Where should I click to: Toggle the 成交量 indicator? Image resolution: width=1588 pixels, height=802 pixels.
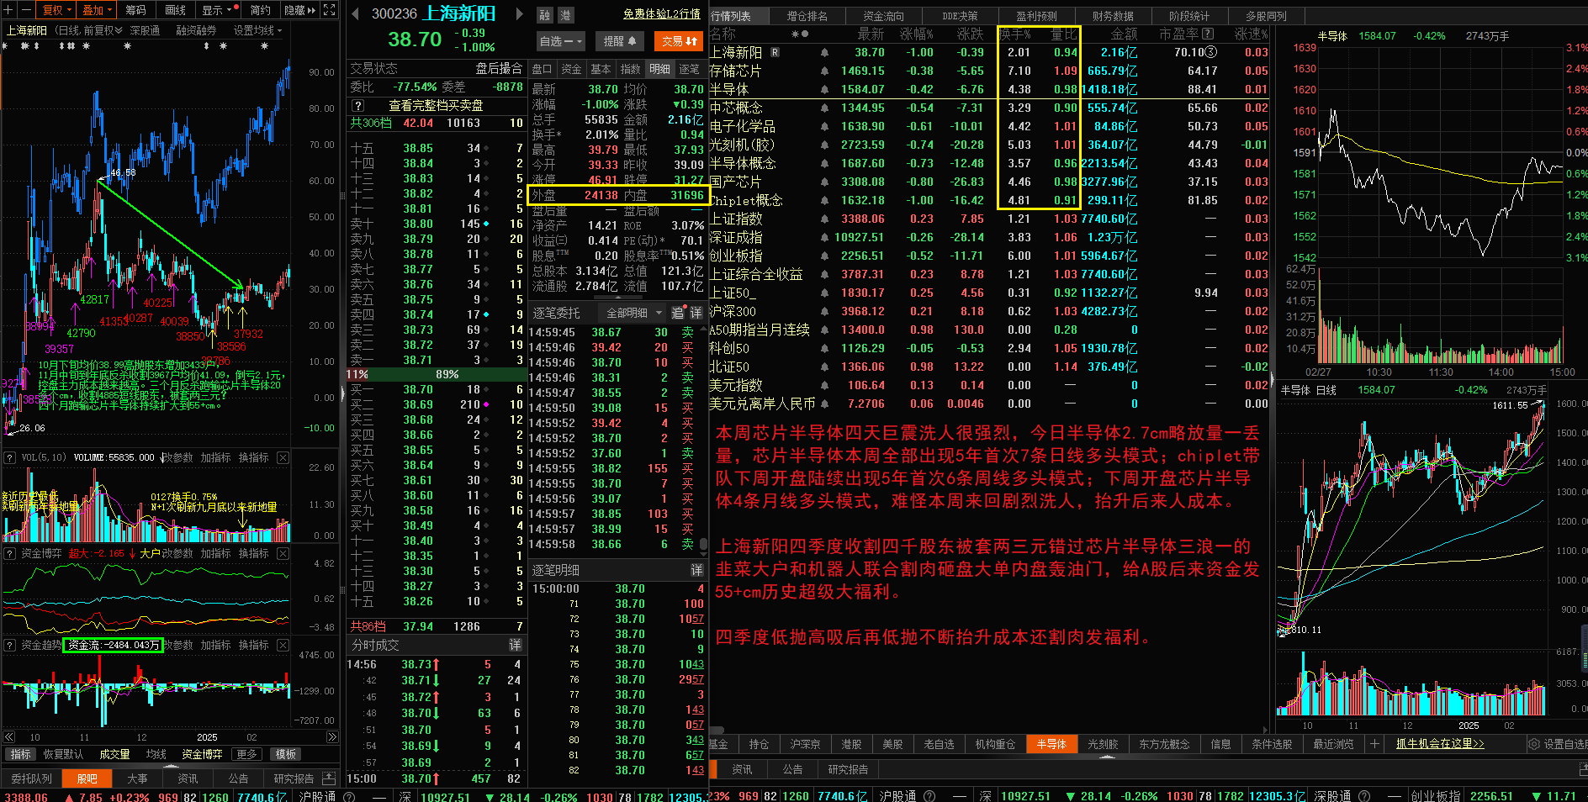click(x=114, y=754)
